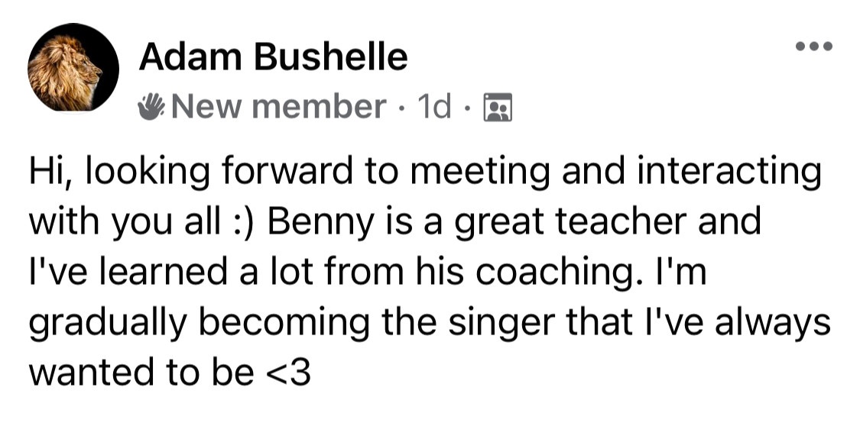
Task: Click the last line wanted to be
Action: point(170,373)
